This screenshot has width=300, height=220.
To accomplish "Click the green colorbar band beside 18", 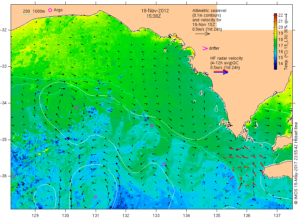I will click(x=275, y=40).
